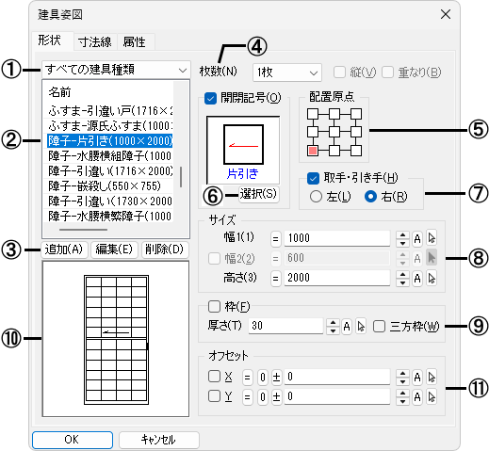Click the A icon for offset X row
The width and height of the screenshot is (489, 451).
[x=417, y=378]
